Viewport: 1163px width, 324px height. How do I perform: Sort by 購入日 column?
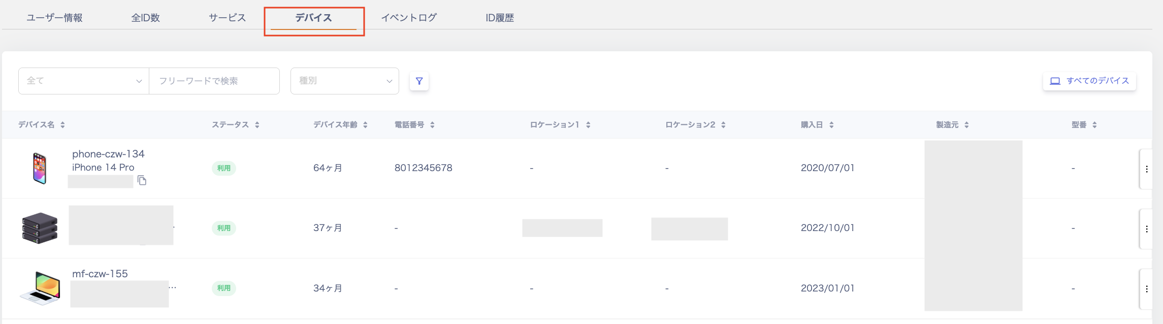pyautogui.click(x=831, y=125)
